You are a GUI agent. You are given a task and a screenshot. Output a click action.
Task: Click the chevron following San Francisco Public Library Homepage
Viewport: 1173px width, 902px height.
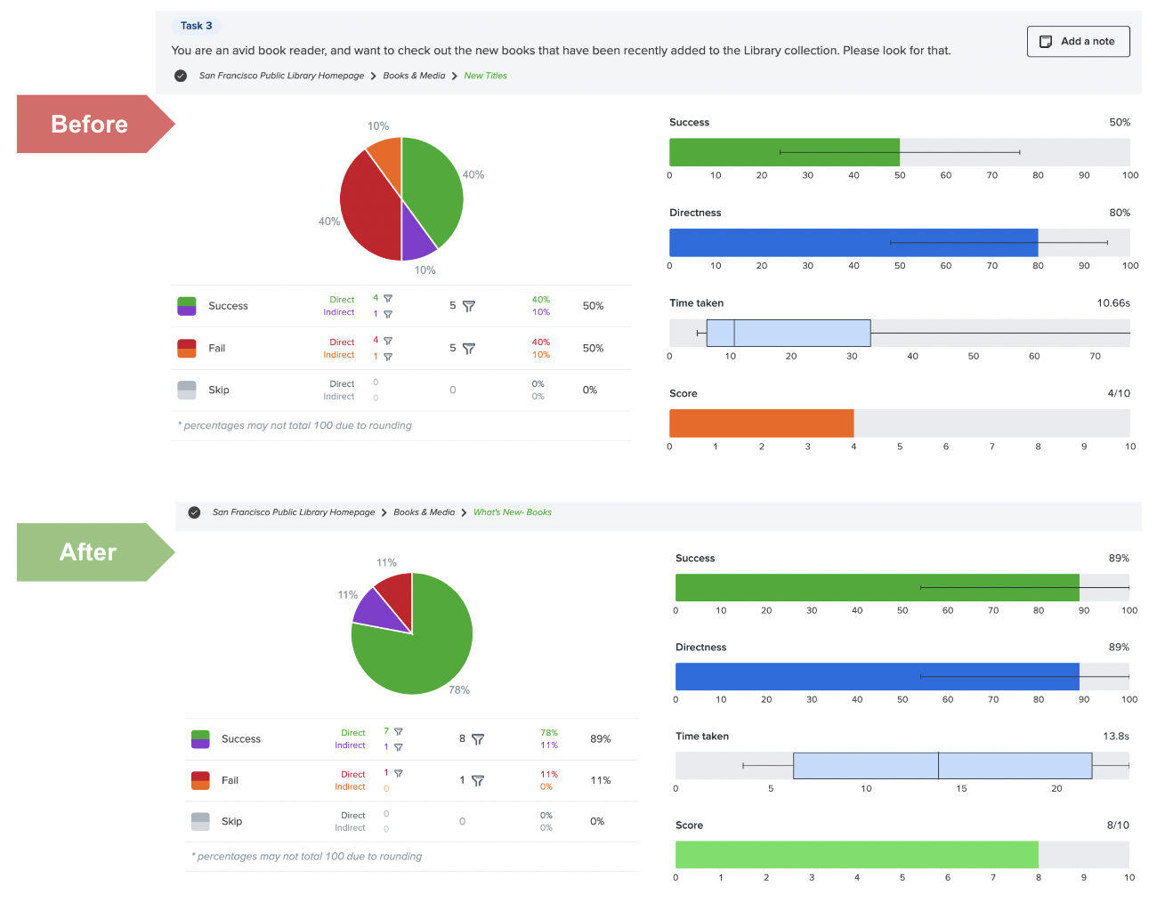point(372,76)
